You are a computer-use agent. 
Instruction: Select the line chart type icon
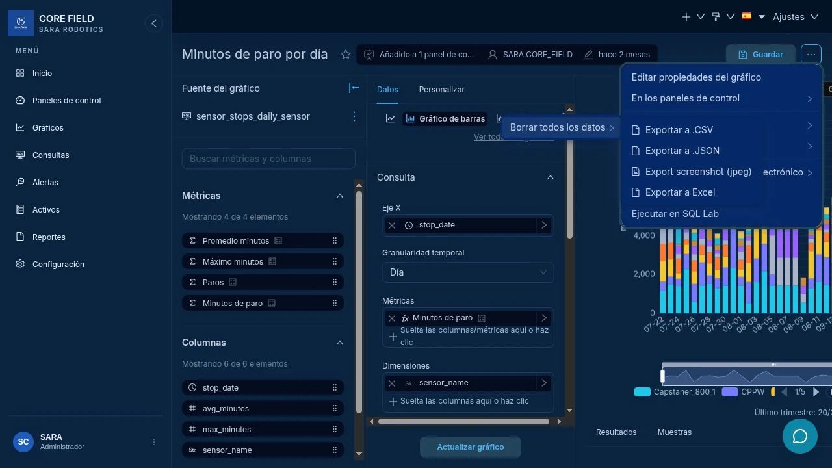click(391, 118)
